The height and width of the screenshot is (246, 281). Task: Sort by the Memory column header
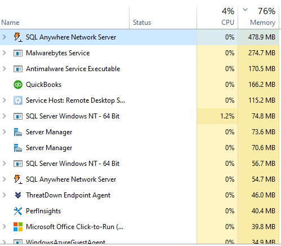(x=262, y=23)
